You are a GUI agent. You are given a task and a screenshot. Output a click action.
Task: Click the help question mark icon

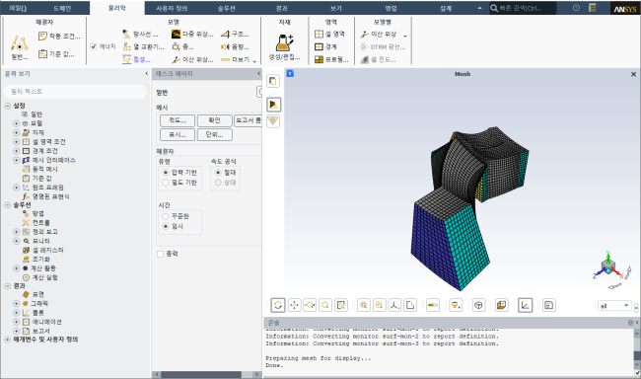577,8
